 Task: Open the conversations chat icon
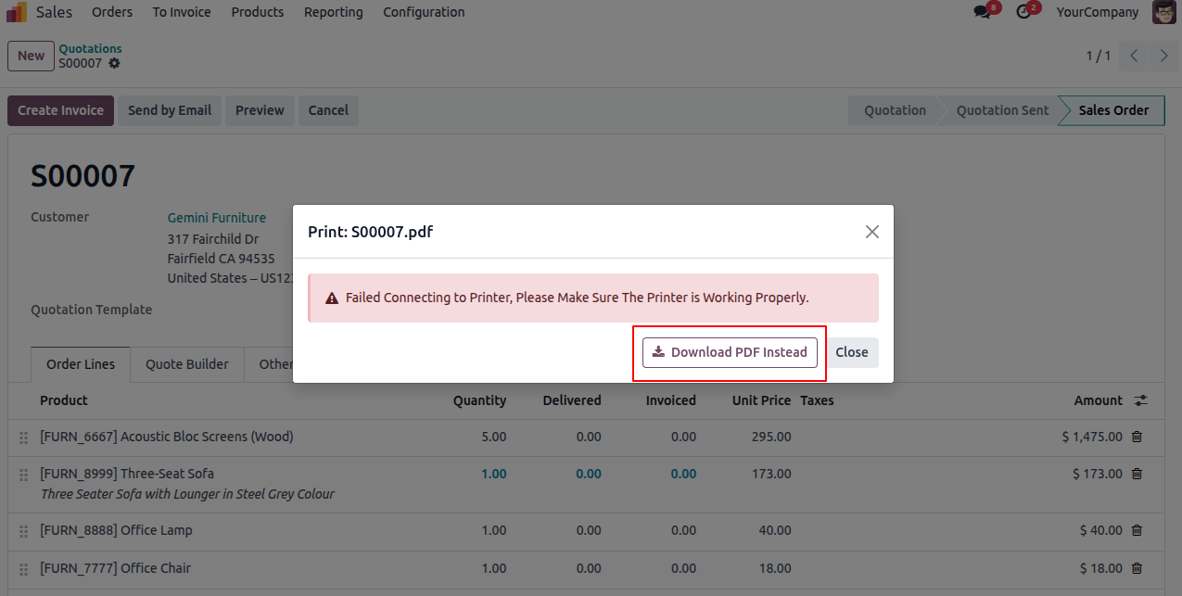click(x=983, y=12)
